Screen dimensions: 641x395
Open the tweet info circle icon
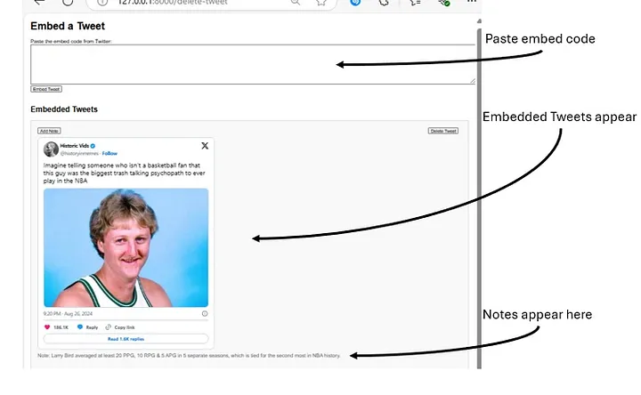[204, 313]
